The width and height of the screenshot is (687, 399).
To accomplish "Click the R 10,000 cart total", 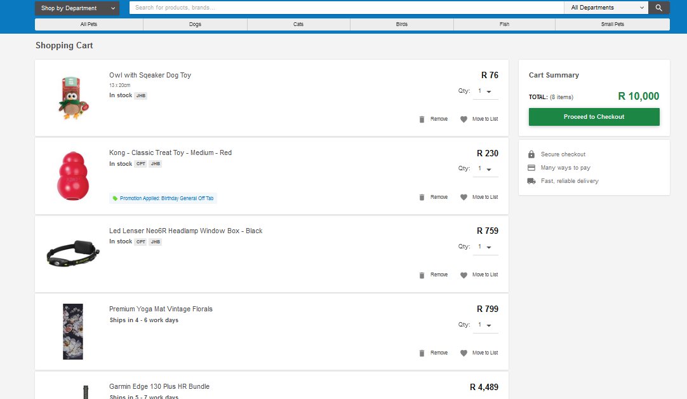I will pos(638,96).
